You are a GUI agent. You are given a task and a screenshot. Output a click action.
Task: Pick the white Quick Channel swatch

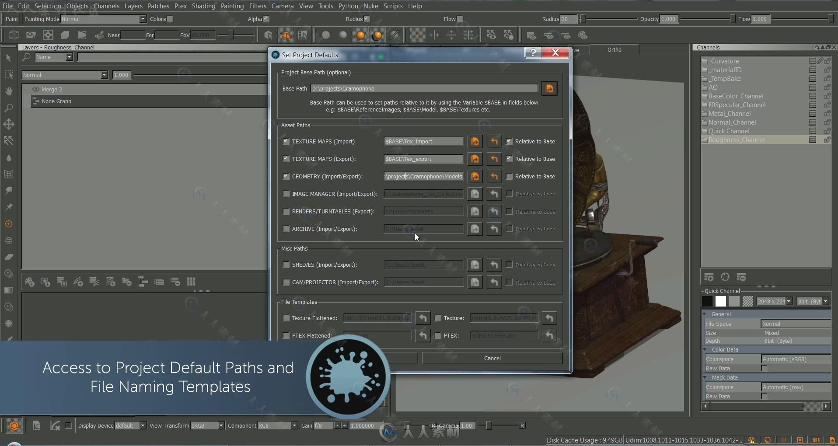(x=721, y=301)
